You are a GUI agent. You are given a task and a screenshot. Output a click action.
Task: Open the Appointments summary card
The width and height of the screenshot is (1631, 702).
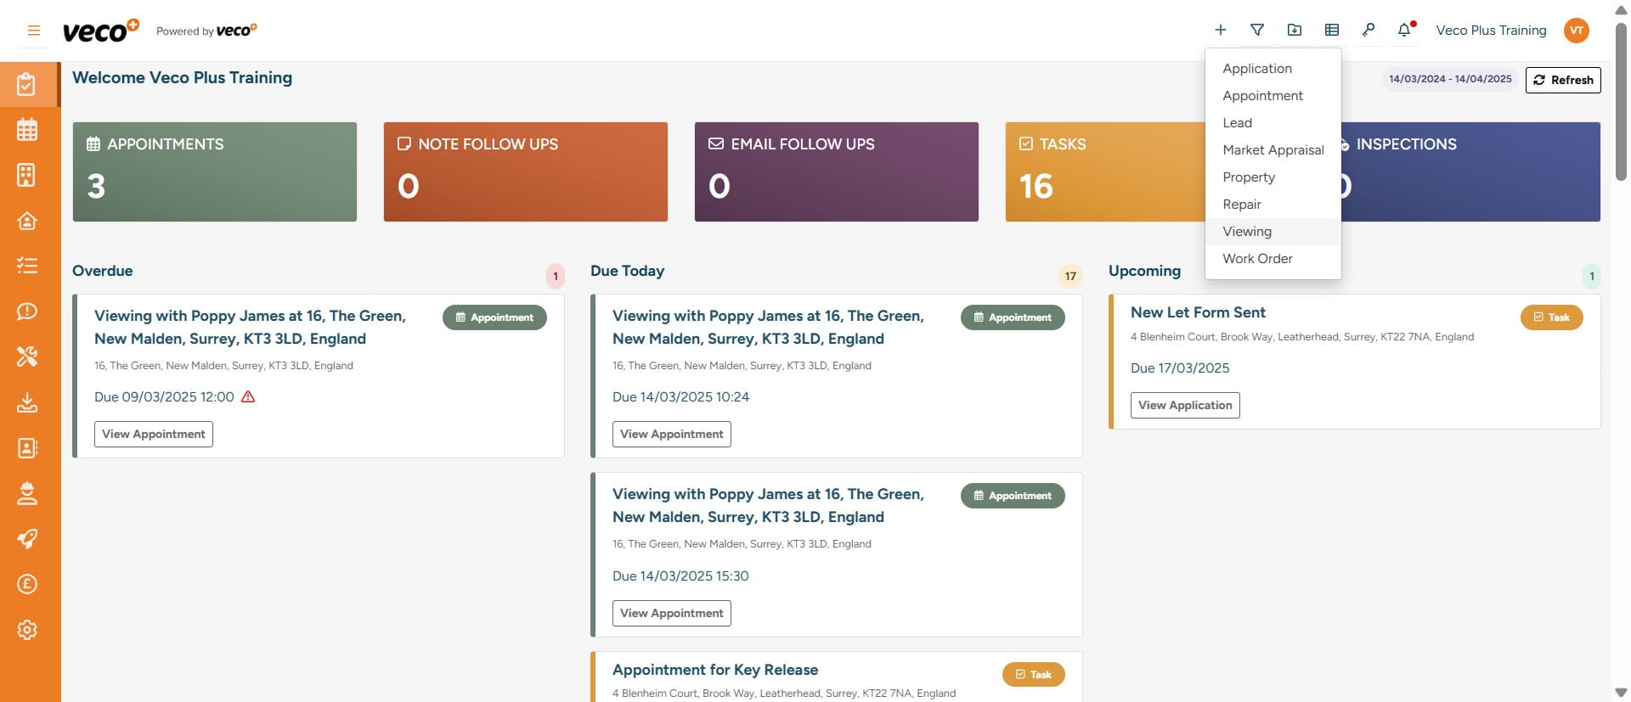[x=214, y=172]
